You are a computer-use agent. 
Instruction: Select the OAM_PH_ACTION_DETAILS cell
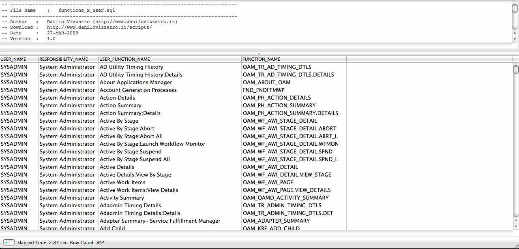294,98
